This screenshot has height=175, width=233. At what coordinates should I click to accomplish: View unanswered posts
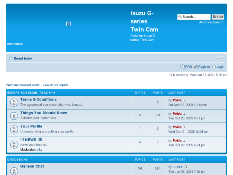click(22, 85)
